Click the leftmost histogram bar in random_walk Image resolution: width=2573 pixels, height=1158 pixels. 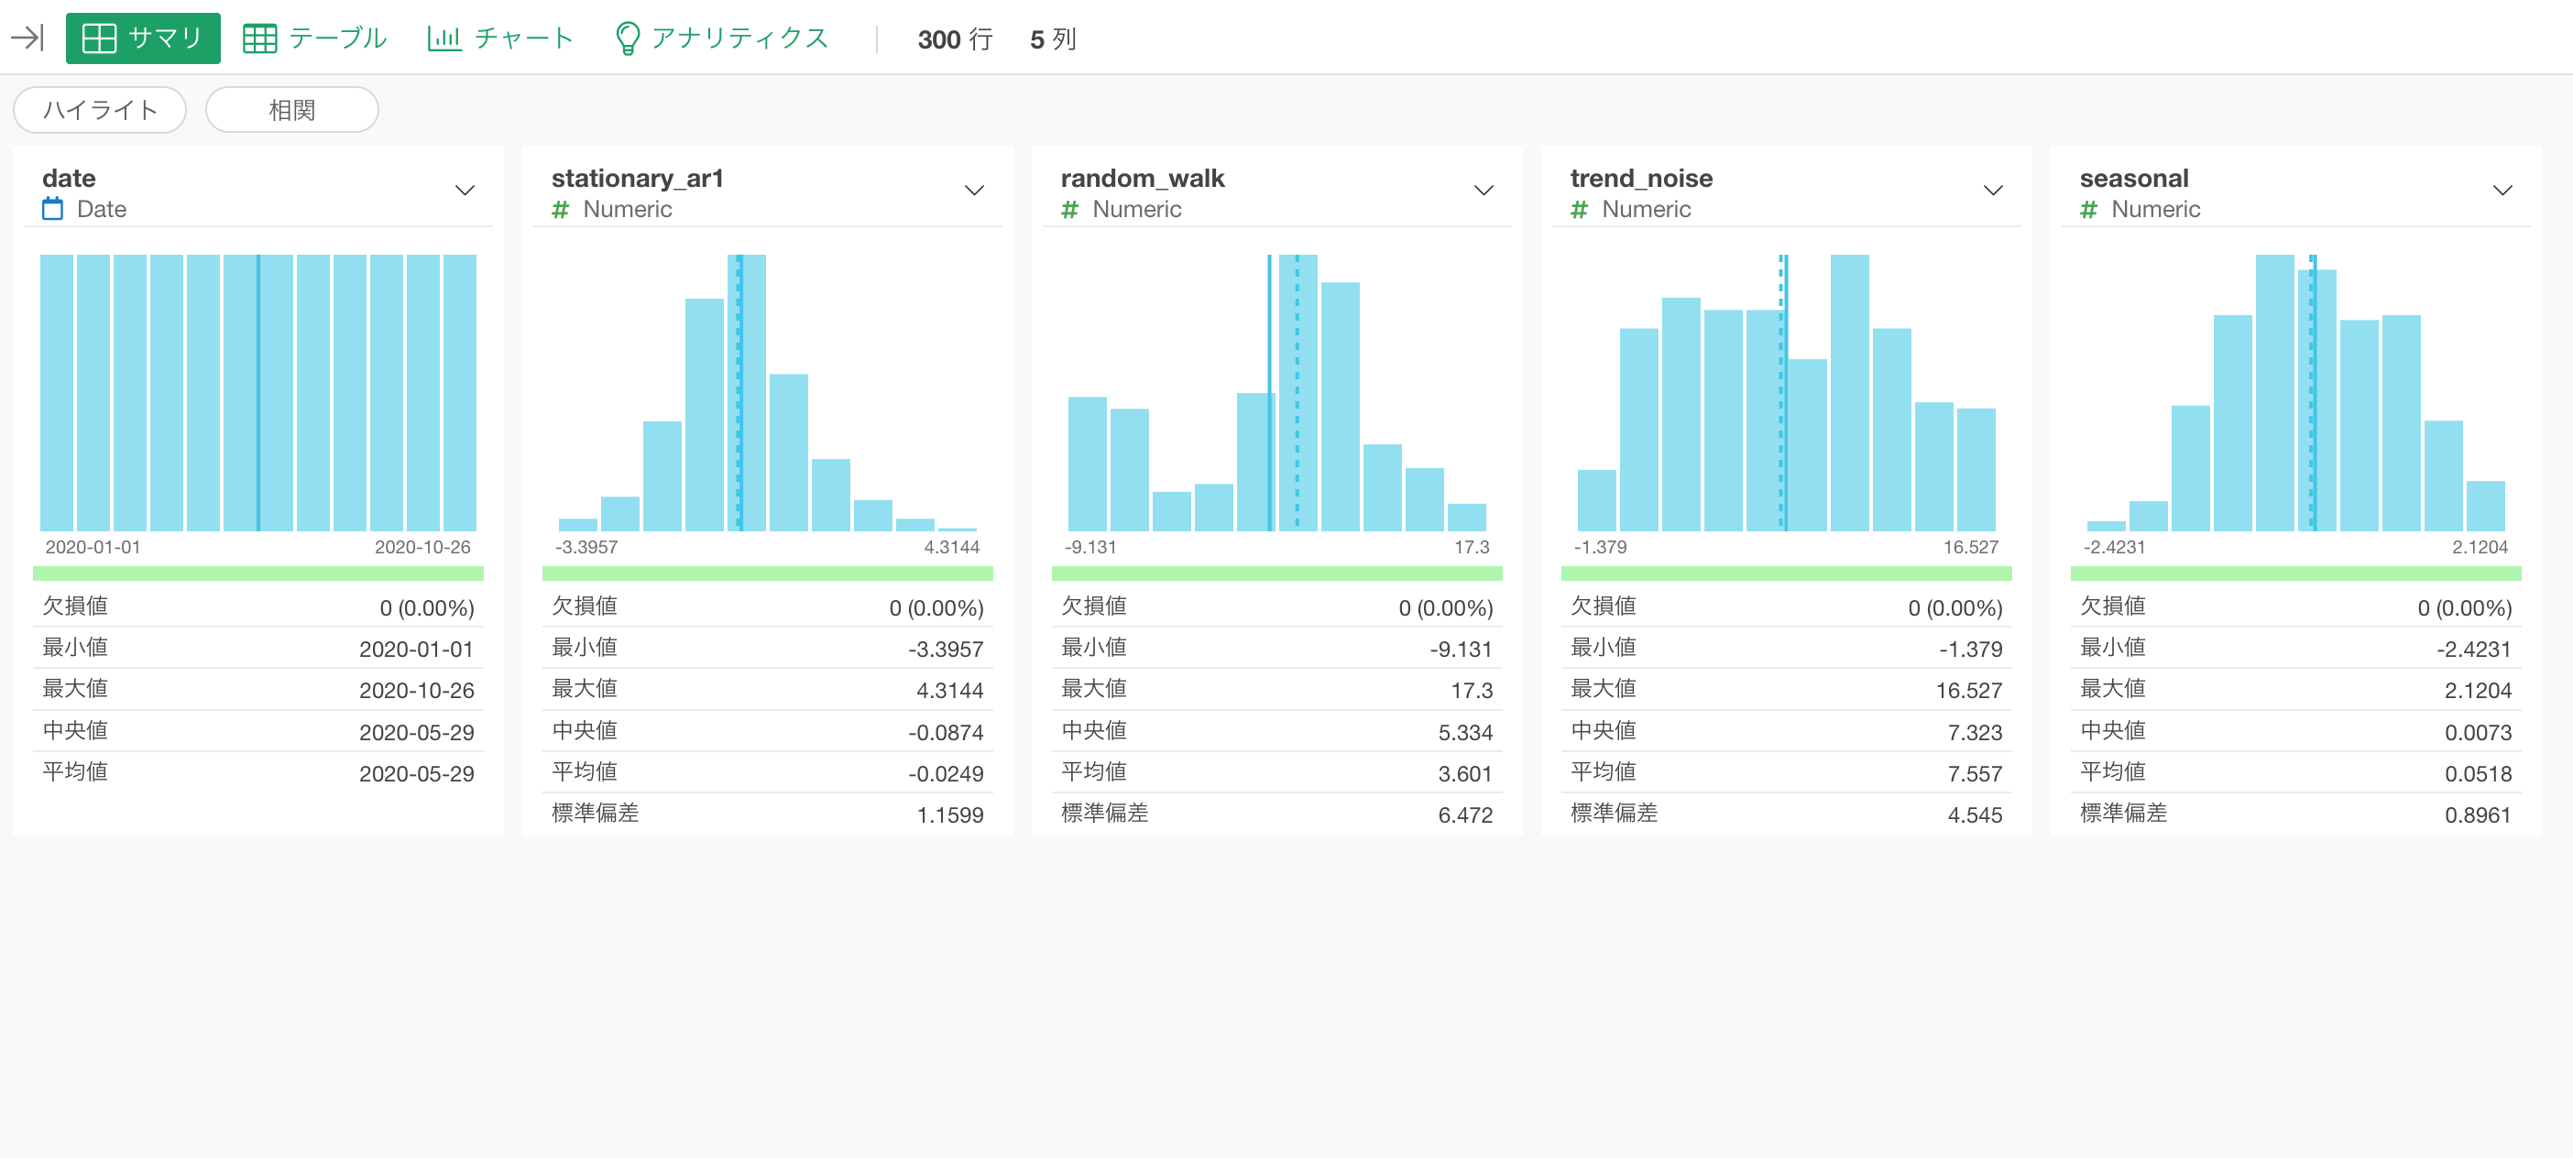pos(1087,464)
